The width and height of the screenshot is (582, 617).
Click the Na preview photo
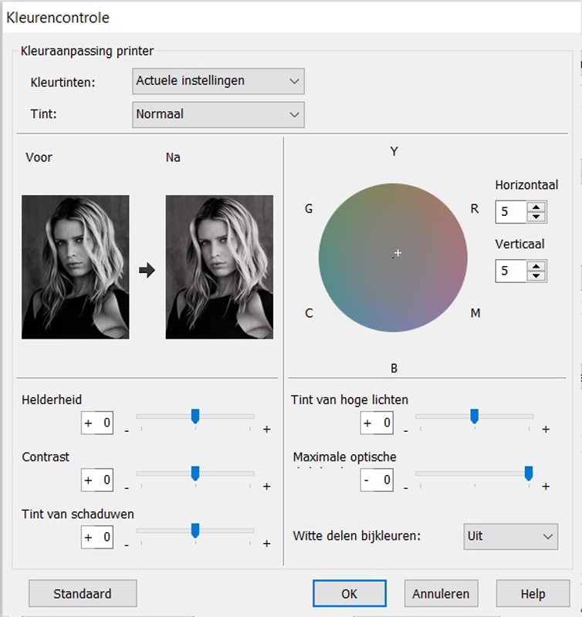[219, 267]
